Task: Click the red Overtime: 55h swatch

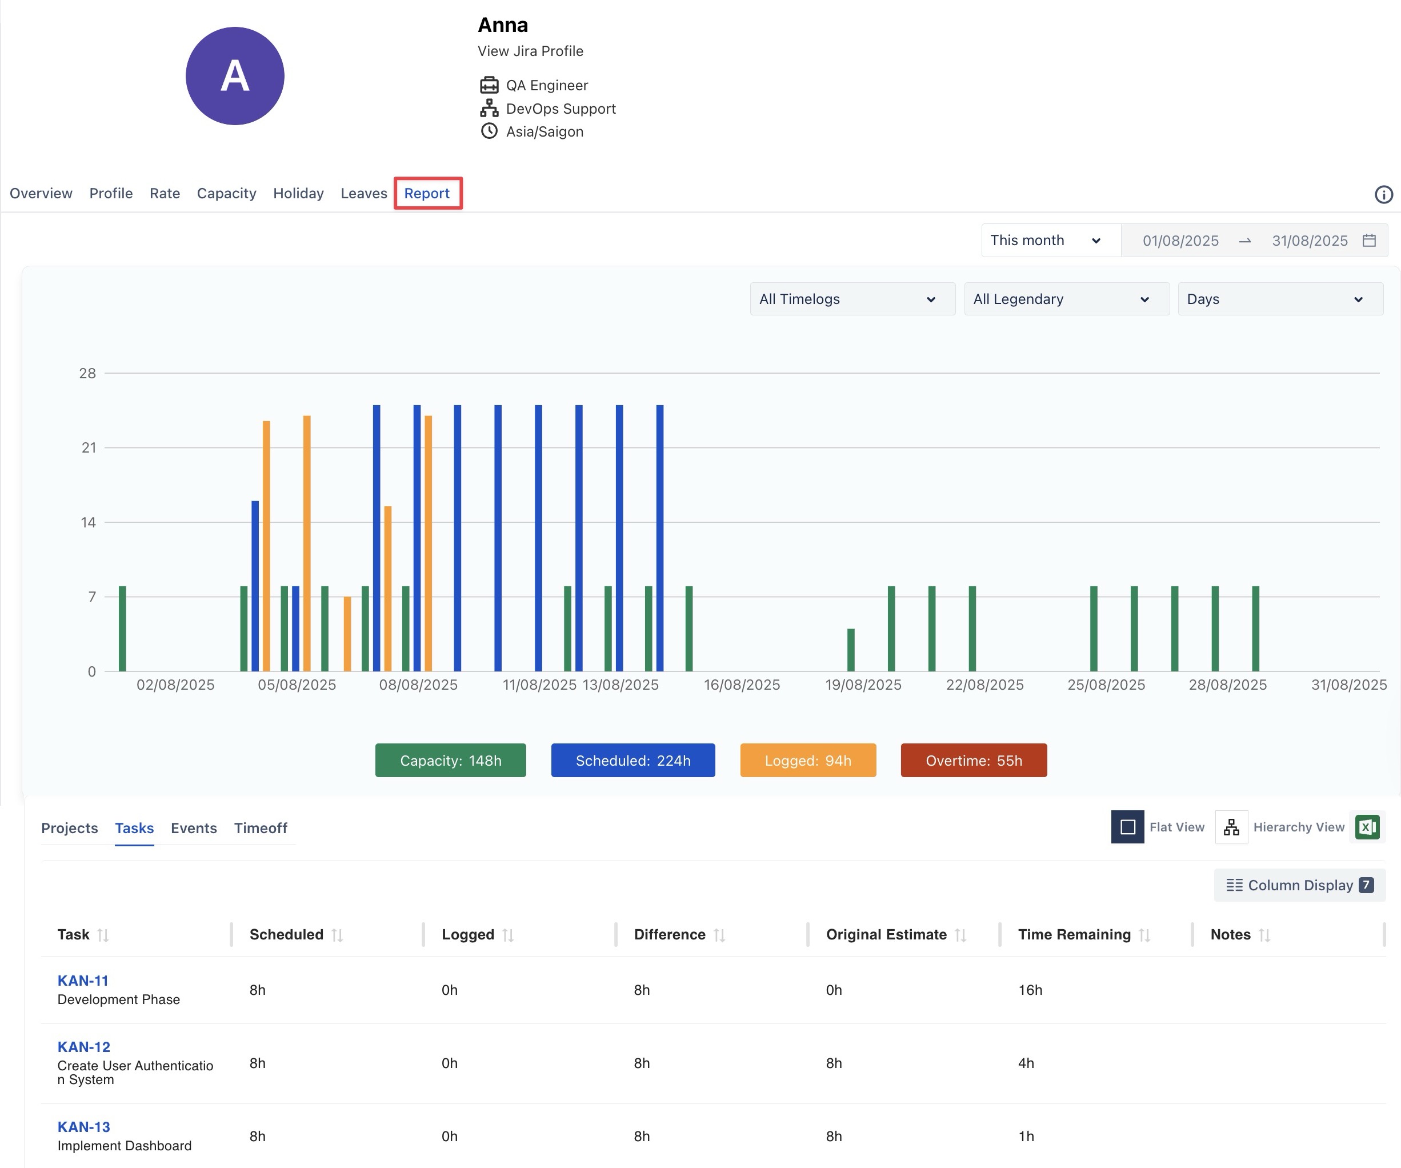Action: click(972, 761)
